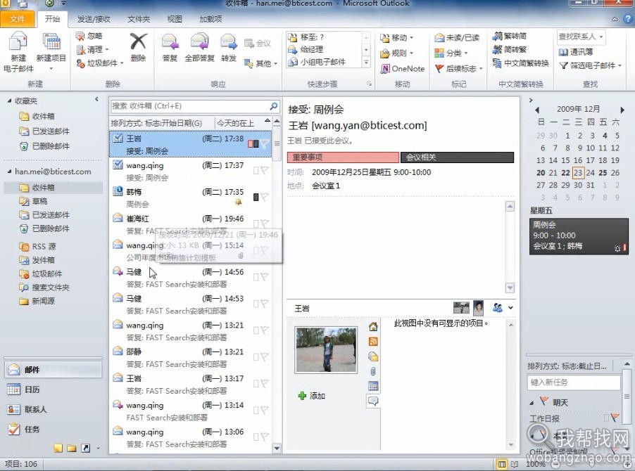This screenshot has height=471, width=635.
Task: Click status updates speech-bubble icon in People pane
Action: pos(373,401)
